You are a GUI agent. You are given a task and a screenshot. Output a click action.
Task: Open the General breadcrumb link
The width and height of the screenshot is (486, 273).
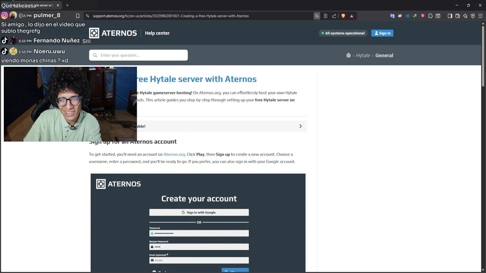pyautogui.click(x=384, y=55)
